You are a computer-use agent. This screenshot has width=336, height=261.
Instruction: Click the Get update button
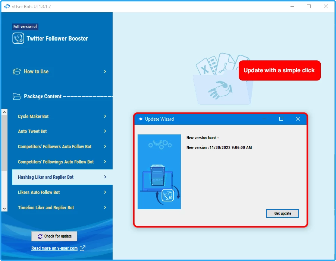click(282, 213)
